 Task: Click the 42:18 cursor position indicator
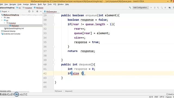(151, 97)
